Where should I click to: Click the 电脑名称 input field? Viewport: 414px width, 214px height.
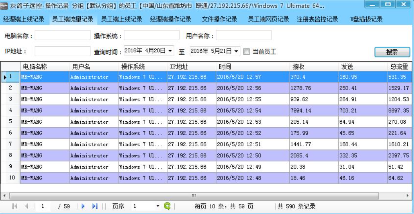point(63,36)
